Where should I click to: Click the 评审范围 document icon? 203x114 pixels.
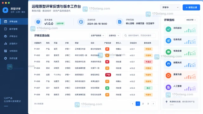tap(120, 22)
